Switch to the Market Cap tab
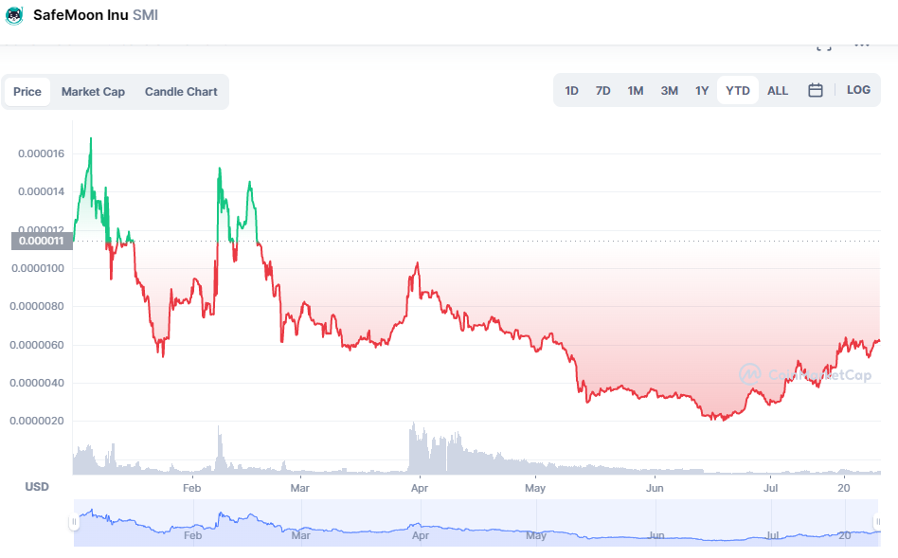The width and height of the screenshot is (898, 558). click(x=93, y=92)
